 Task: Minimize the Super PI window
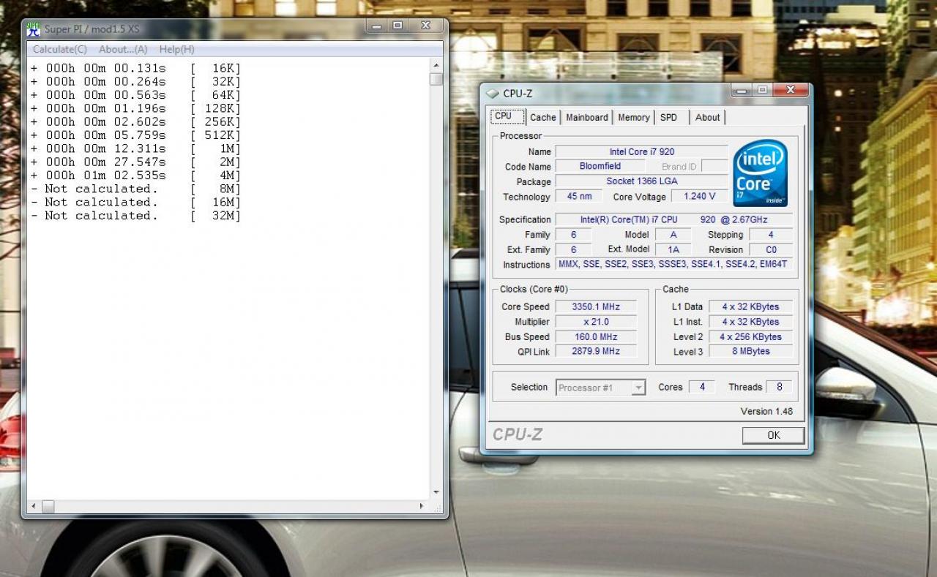[x=378, y=26]
